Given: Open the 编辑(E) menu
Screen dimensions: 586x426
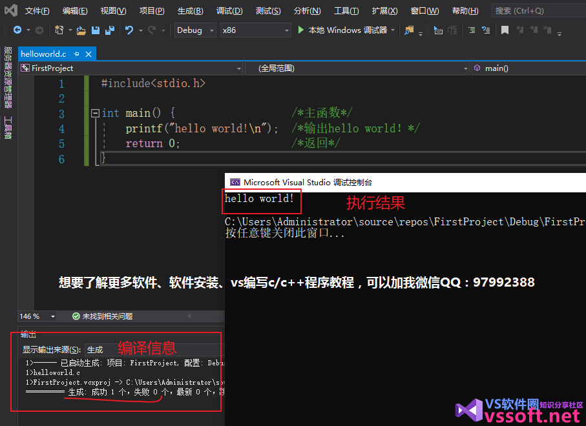Looking at the screenshot, I should 75,11.
